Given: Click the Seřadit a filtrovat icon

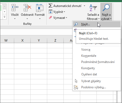Looking at the screenshot, I should (x=93, y=8).
